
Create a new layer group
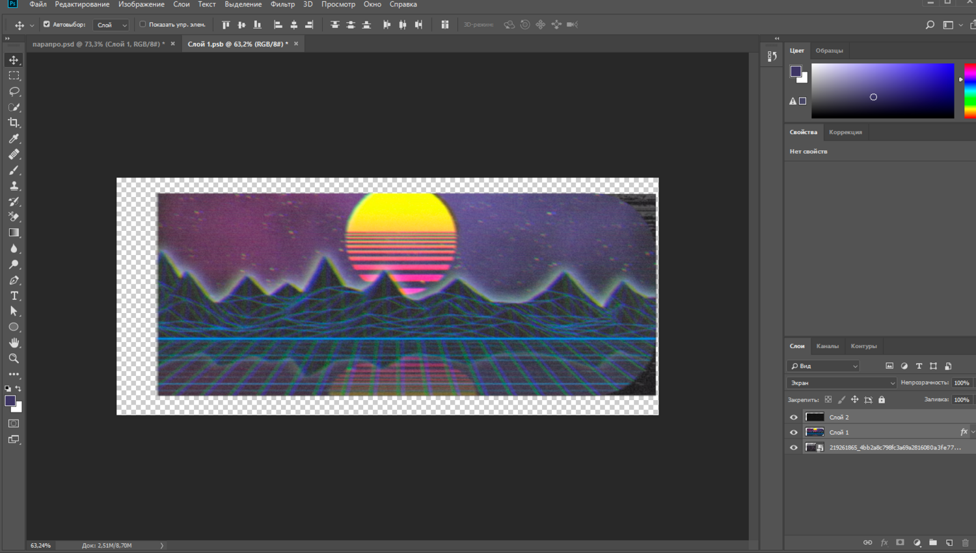(x=933, y=543)
